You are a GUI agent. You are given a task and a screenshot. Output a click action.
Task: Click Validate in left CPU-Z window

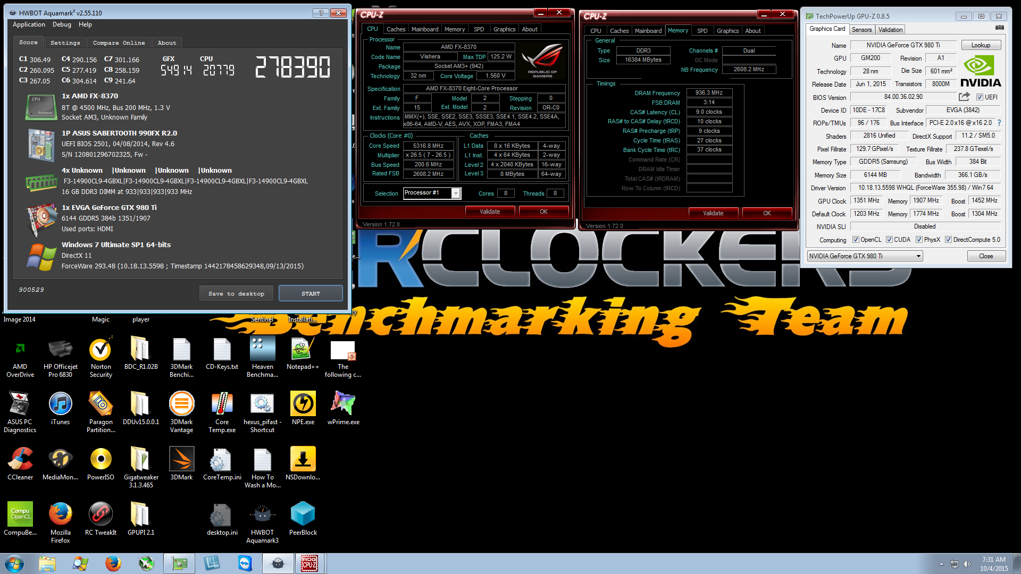click(x=490, y=212)
